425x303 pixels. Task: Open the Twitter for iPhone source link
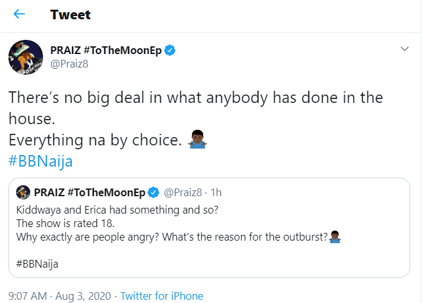pyautogui.click(x=161, y=296)
